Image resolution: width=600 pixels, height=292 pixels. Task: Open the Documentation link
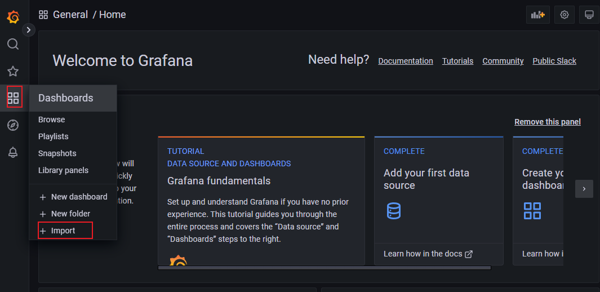pyautogui.click(x=406, y=61)
